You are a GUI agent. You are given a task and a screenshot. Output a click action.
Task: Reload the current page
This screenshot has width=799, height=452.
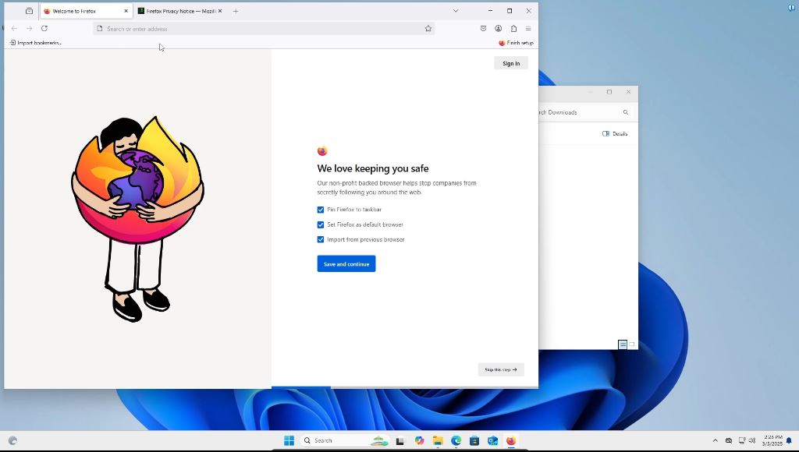click(x=44, y=29)
